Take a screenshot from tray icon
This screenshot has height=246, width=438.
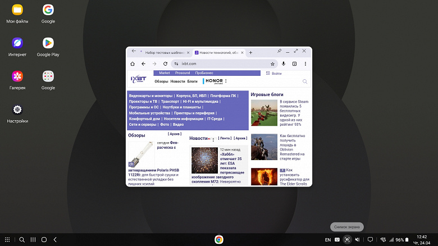click(347, 240)
